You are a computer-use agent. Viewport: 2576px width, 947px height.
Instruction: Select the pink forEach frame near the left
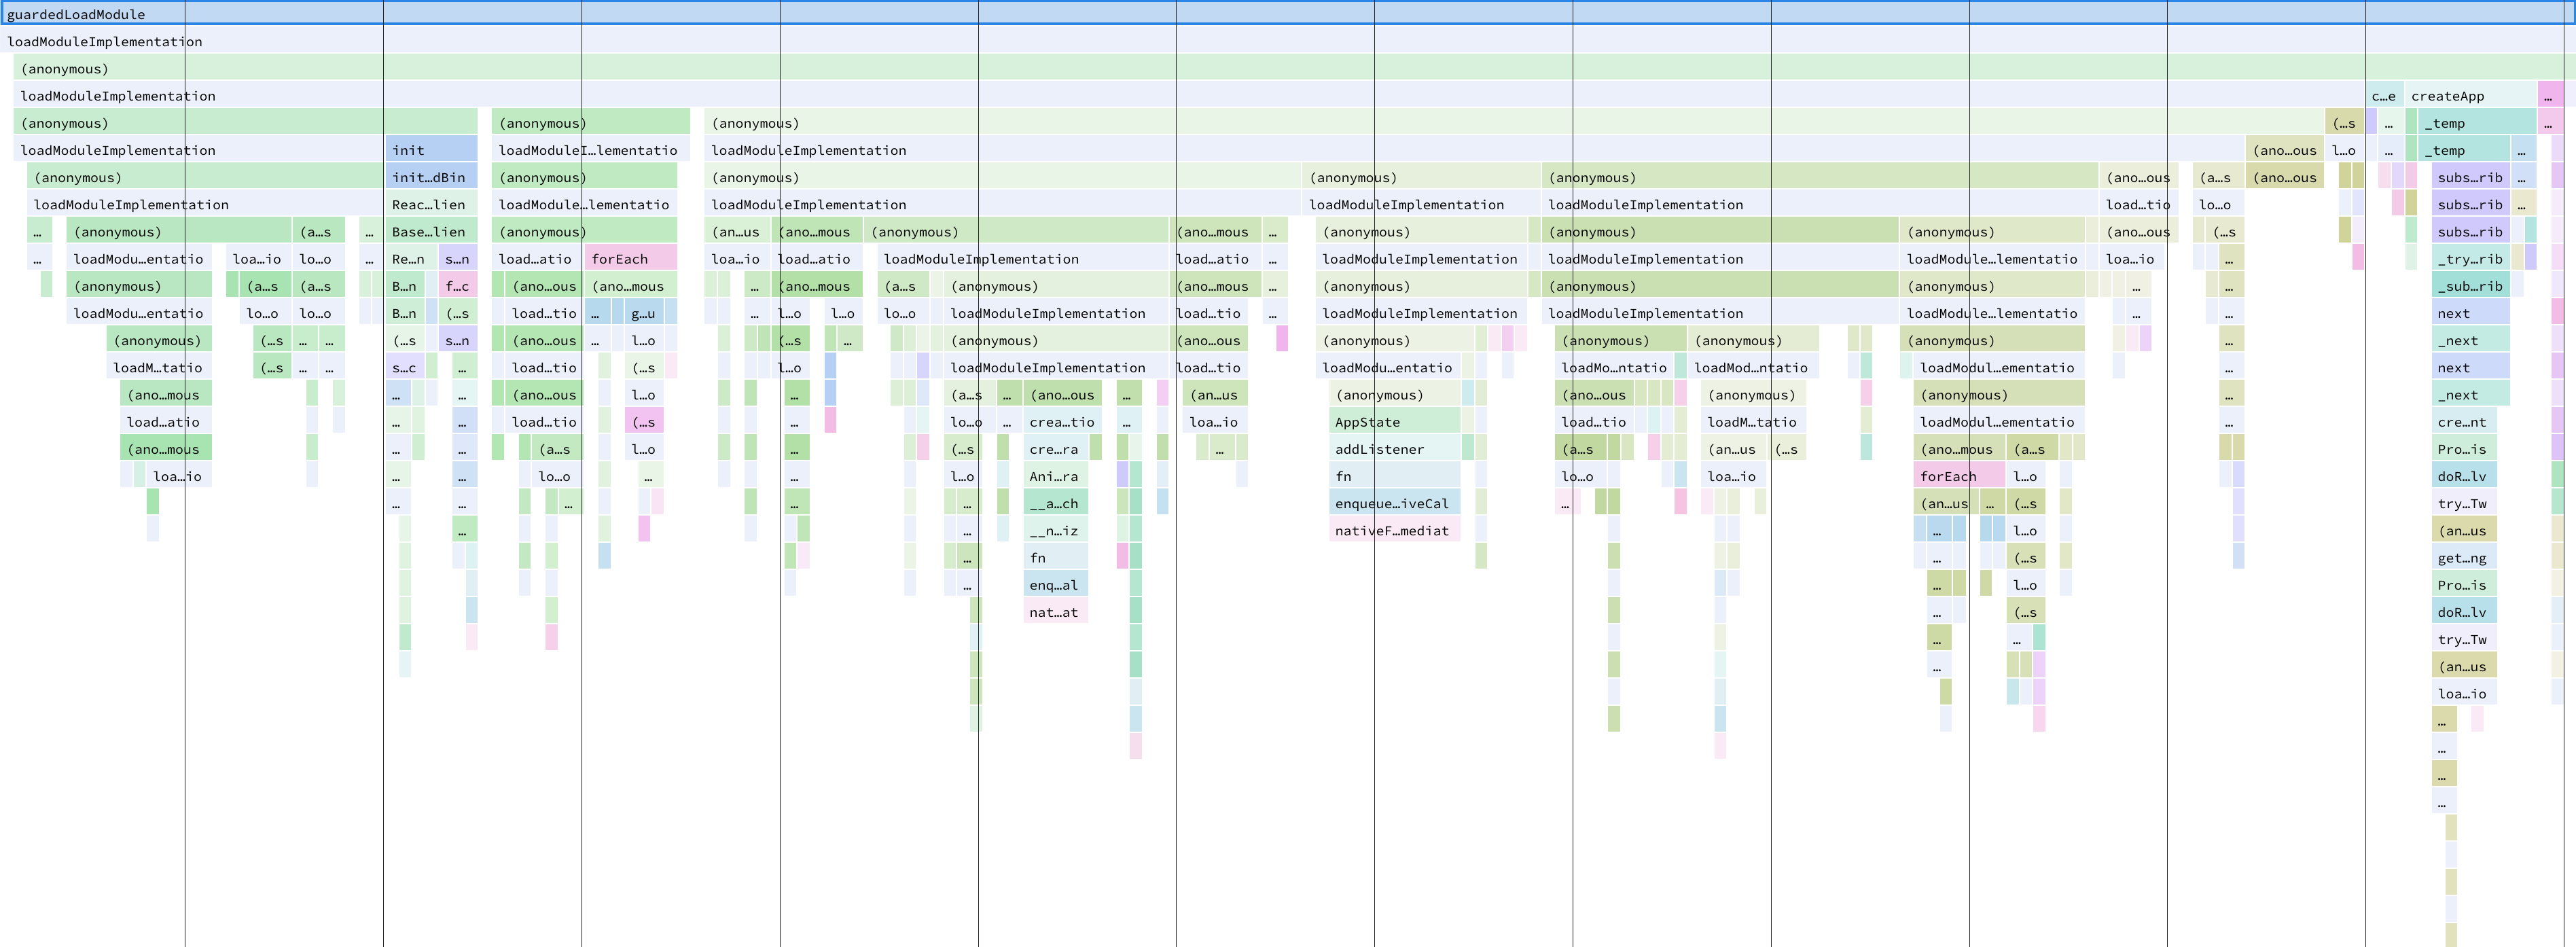click(625, 258)
